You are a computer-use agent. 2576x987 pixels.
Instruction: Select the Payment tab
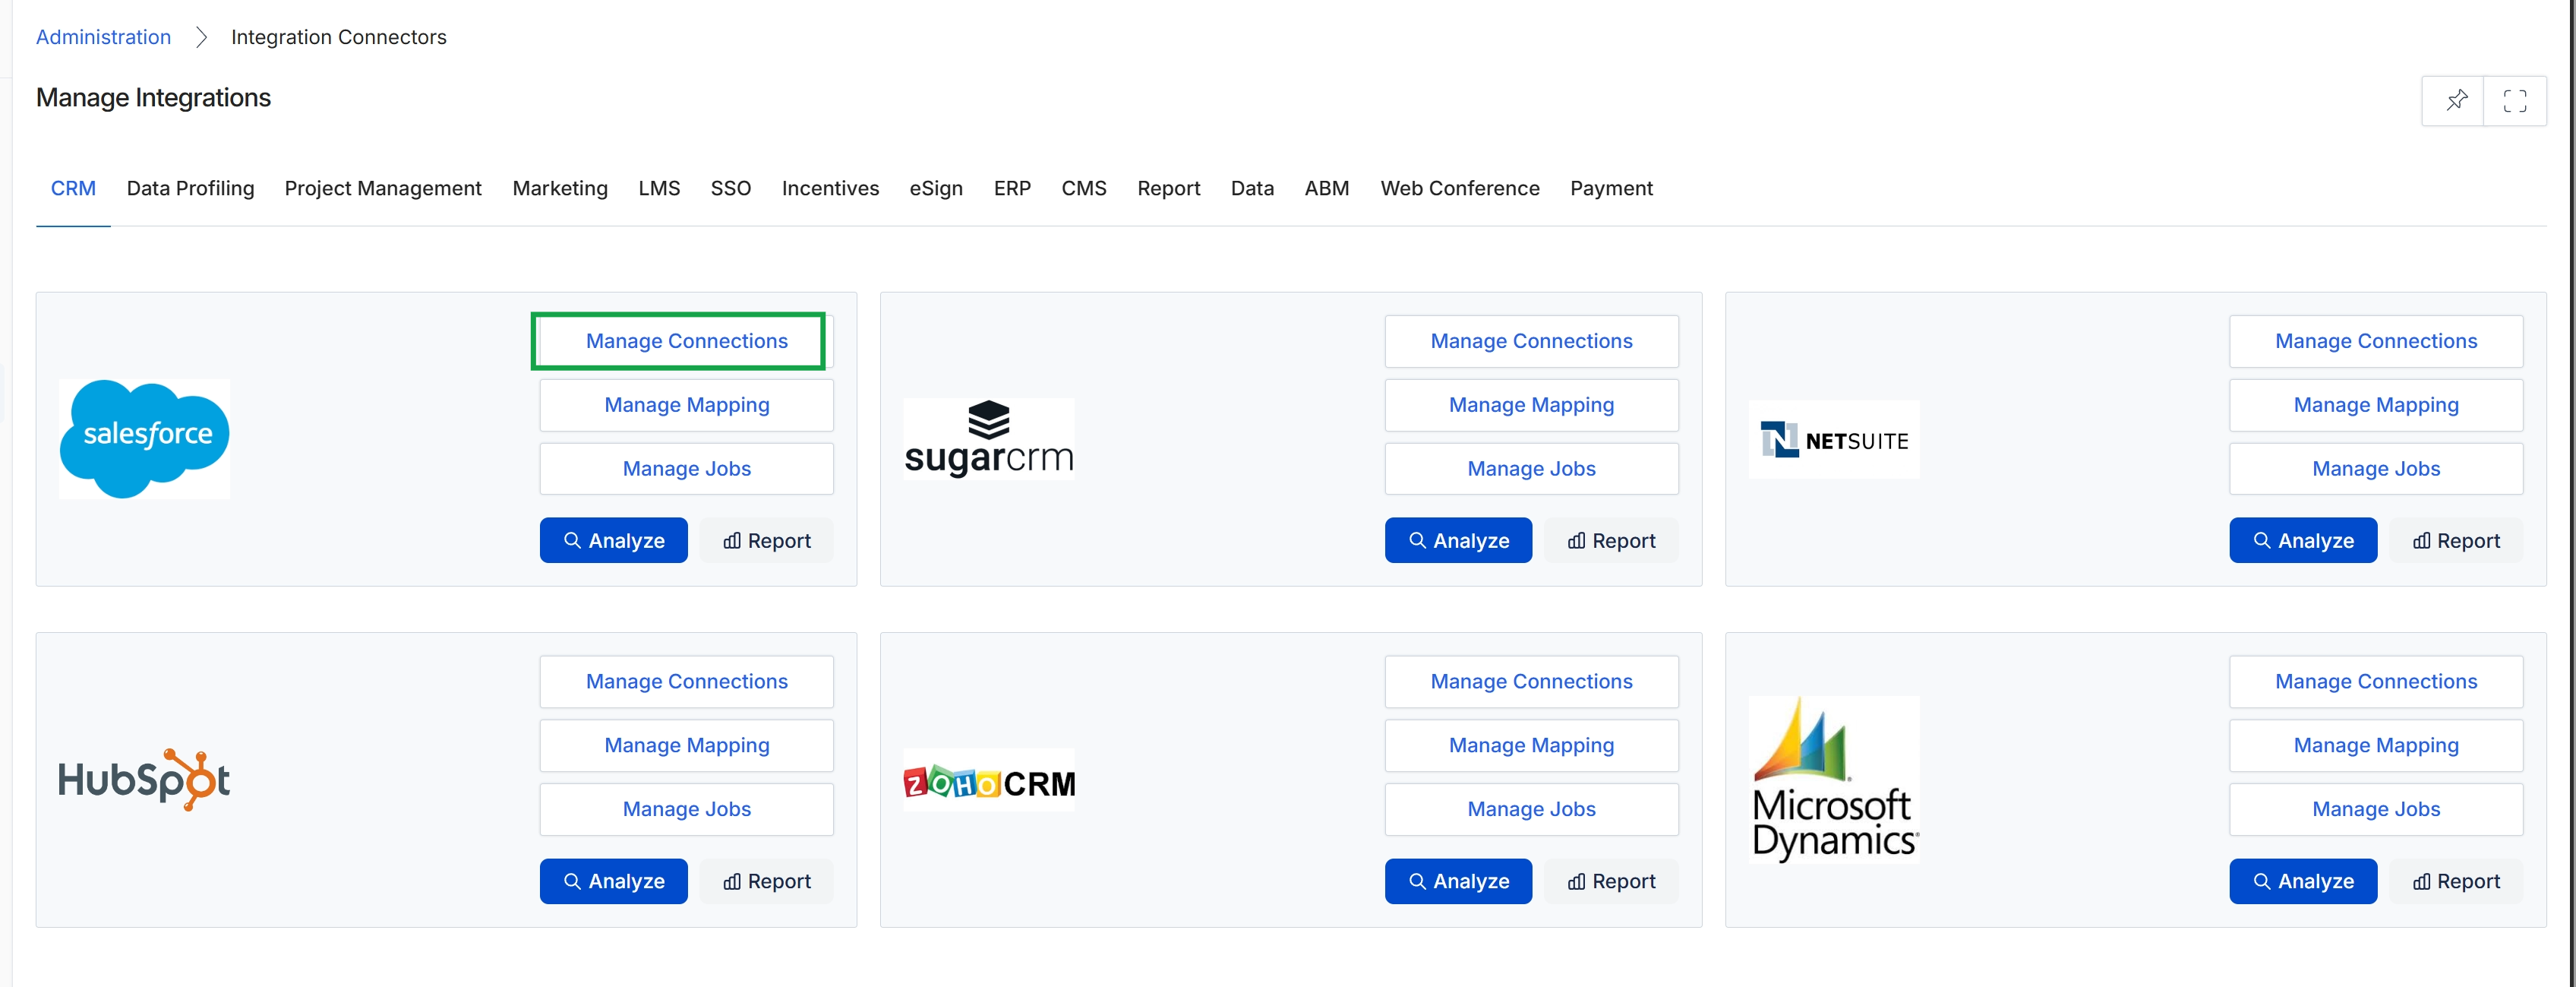(x=1611, y=188)
